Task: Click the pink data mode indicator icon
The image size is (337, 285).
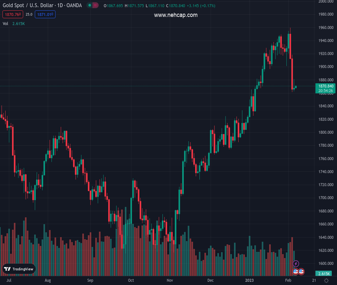Action: [x=95, y=6]
